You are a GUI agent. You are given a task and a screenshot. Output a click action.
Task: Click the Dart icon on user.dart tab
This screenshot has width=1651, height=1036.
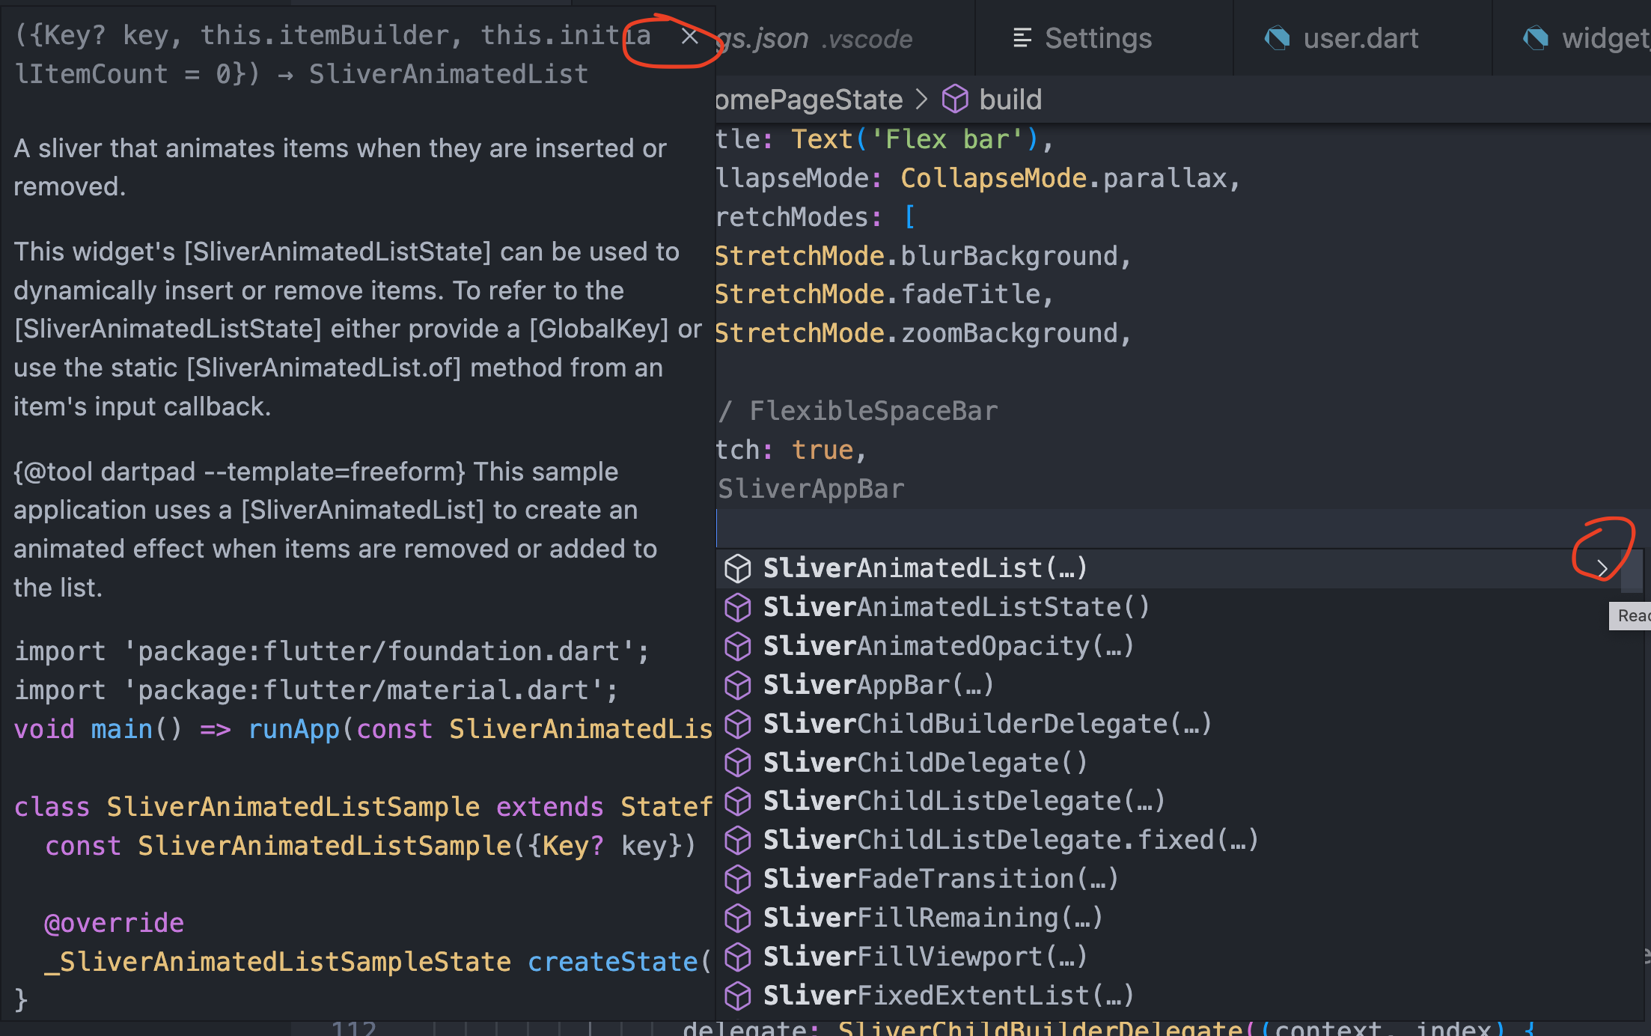(1277, 38)
